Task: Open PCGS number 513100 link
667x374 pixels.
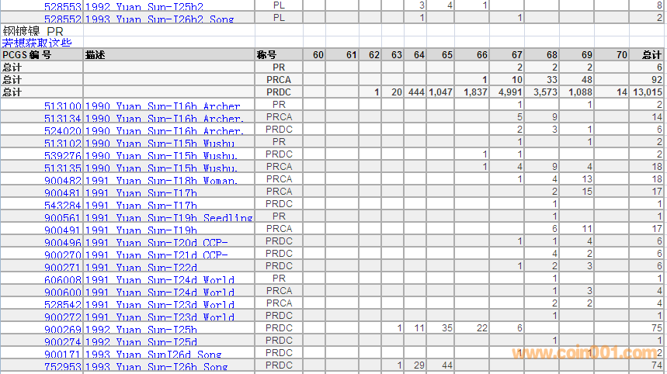Action: pos(62,106)
